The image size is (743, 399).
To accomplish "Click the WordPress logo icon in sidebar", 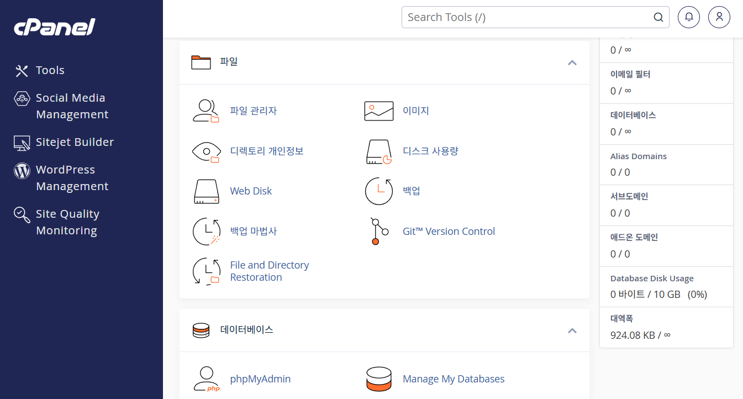I will pos(22,171).
